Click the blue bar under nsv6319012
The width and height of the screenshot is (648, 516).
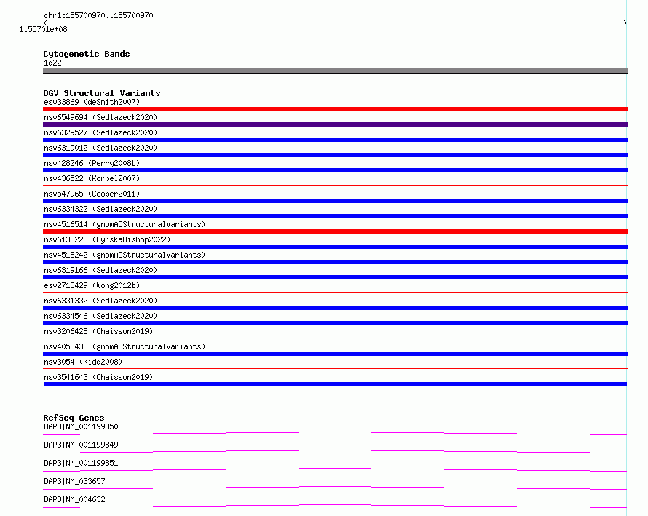pyautogui.click(x=335, y=155)
